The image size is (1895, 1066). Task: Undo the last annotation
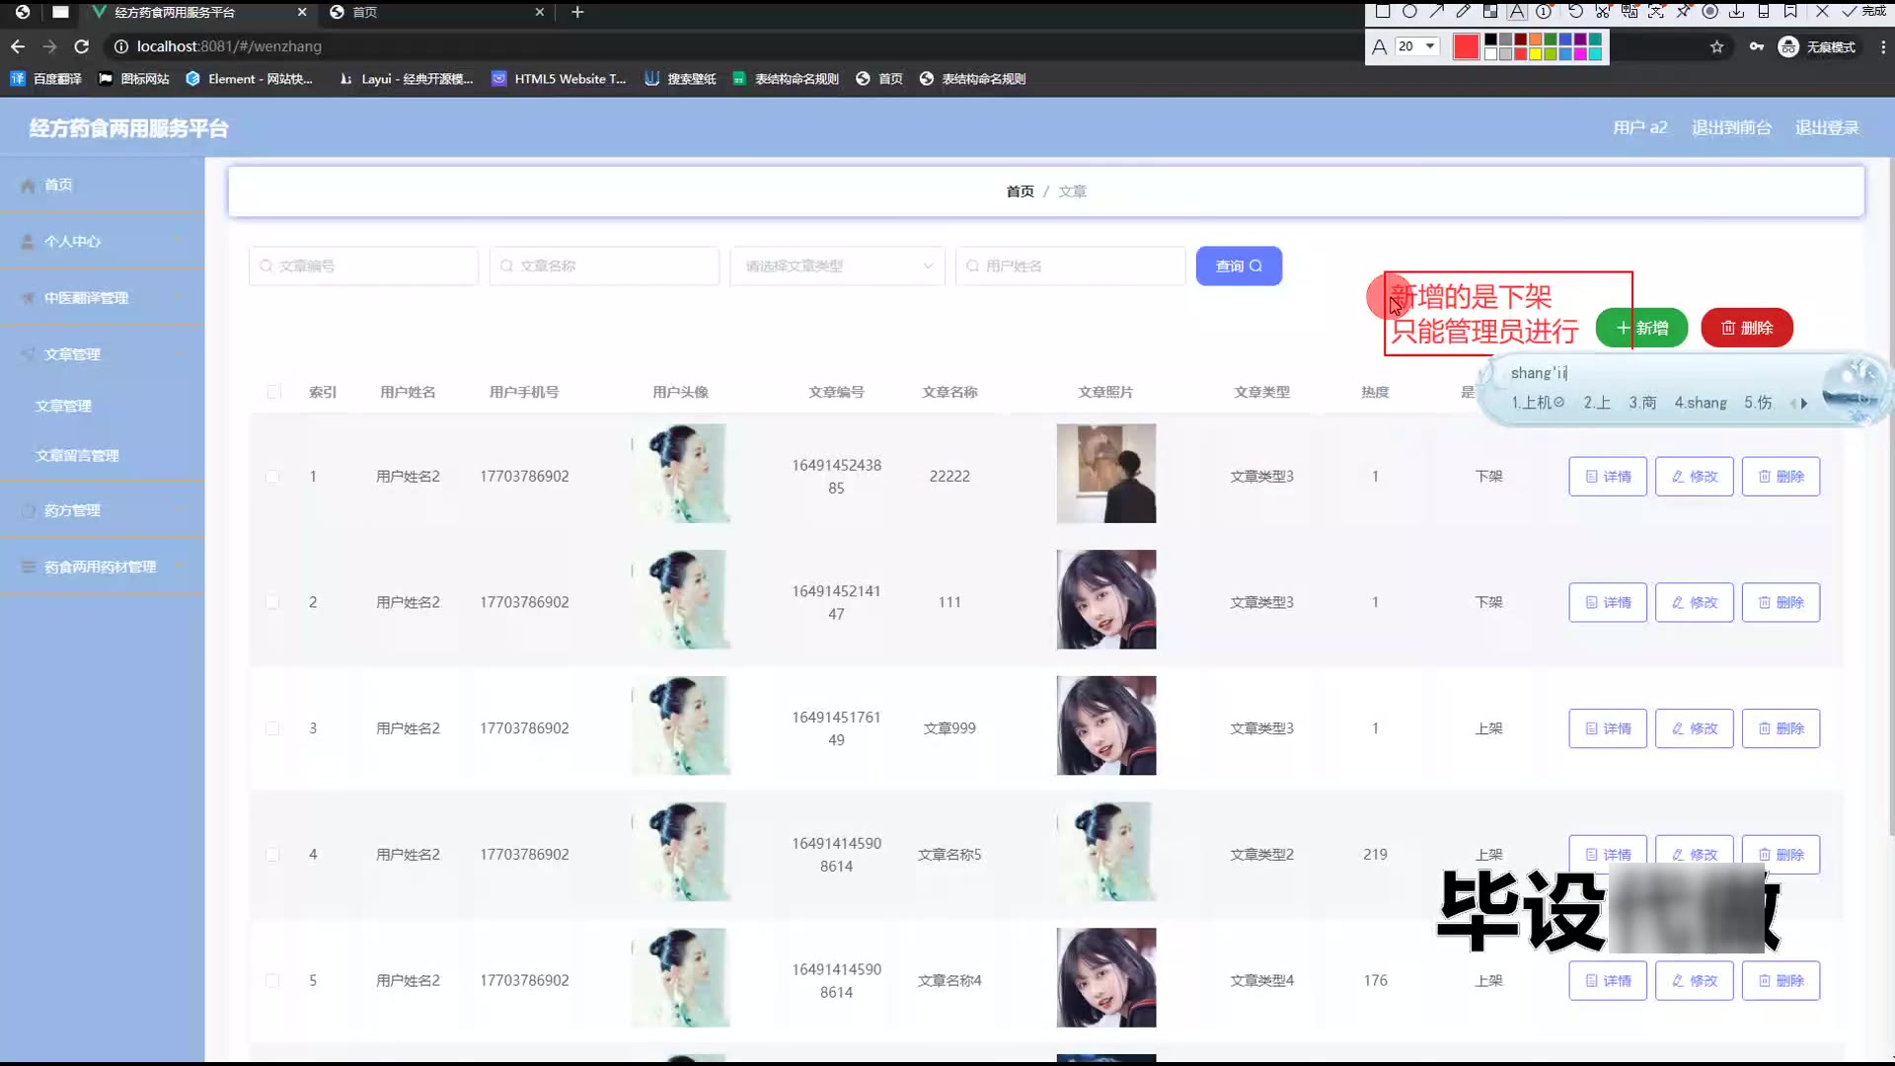[1576, 11]
